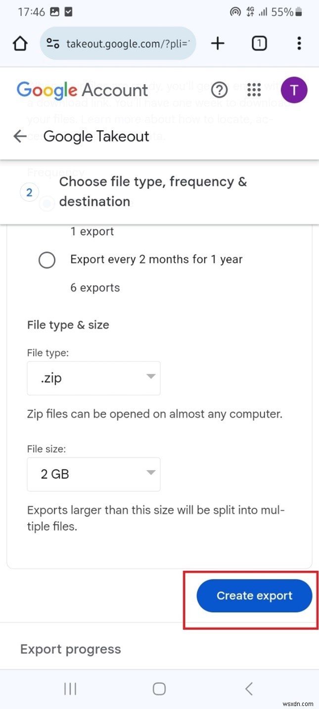
Task: Click 'Choose file type, frequency & destination' header
Action: [x=153, y=192]
